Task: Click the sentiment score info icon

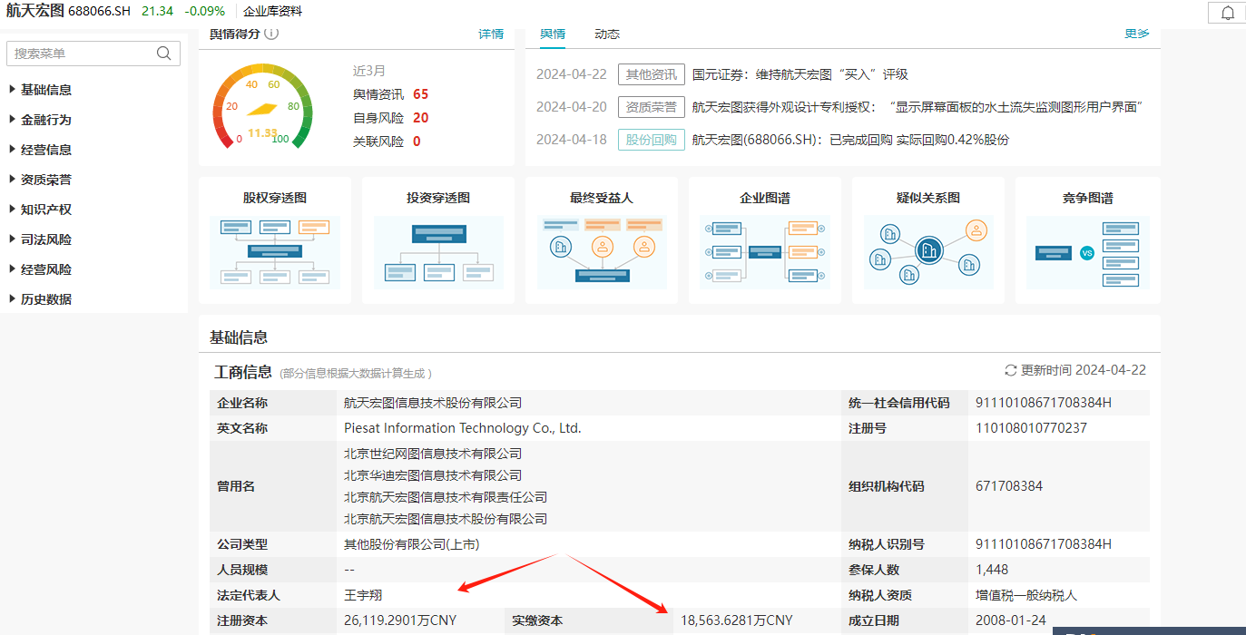Action: click(271, 34)
